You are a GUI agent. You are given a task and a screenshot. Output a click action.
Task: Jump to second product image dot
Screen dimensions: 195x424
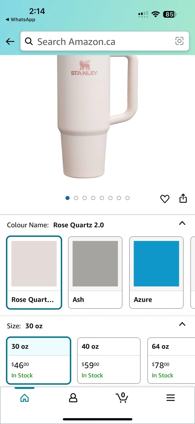point(76,198)
